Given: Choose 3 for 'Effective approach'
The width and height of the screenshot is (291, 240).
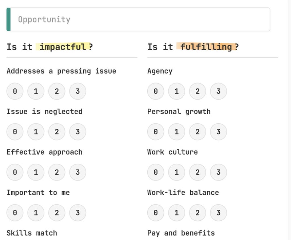Looking at the screenshot, I should [77, 173].
